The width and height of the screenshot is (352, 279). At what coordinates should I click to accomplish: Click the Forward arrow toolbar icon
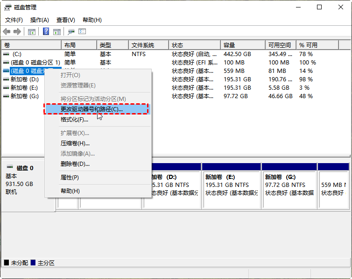(17, 32)
